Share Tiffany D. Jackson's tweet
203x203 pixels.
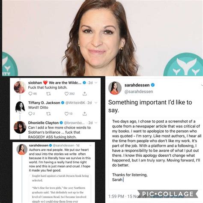tap(85, 113)
